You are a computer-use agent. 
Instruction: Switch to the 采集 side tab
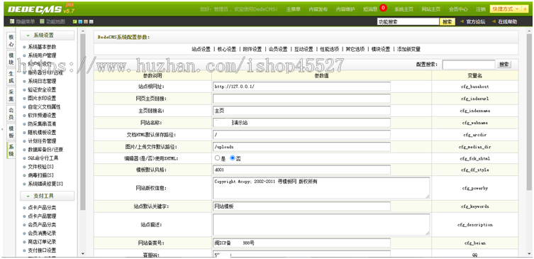11,95
